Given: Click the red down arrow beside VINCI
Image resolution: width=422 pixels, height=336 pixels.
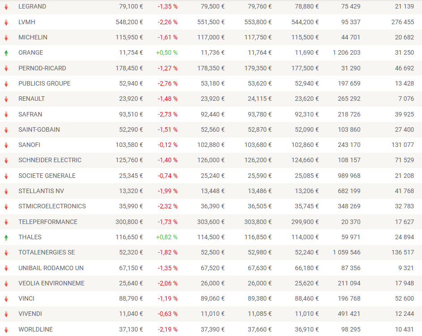Looking at the screenshot, I should pyautogui.click(x=6, y=299).
